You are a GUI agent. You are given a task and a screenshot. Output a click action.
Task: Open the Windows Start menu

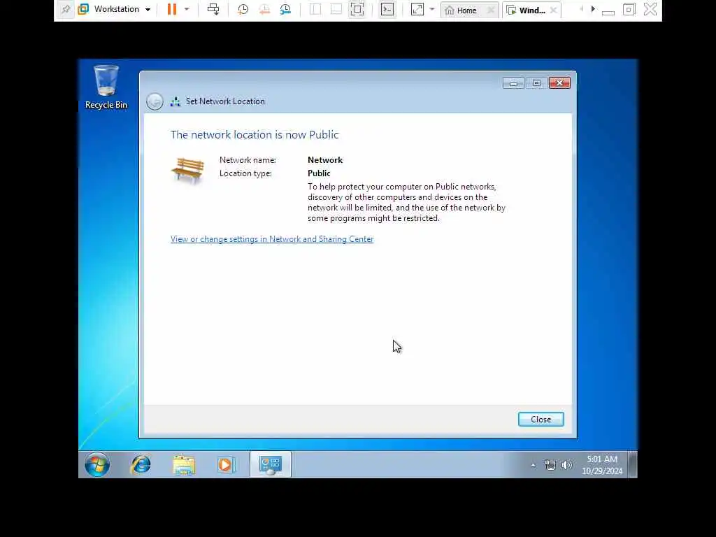click(96, 464)
